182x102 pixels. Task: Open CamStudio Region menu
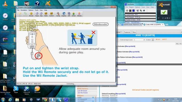click(131, 7)
